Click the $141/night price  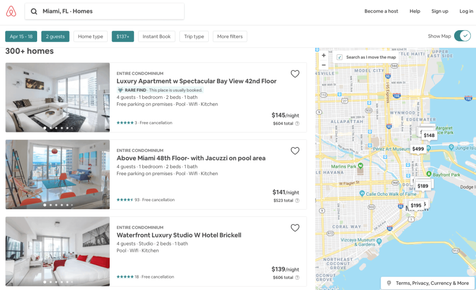click(x=286, y=192)
